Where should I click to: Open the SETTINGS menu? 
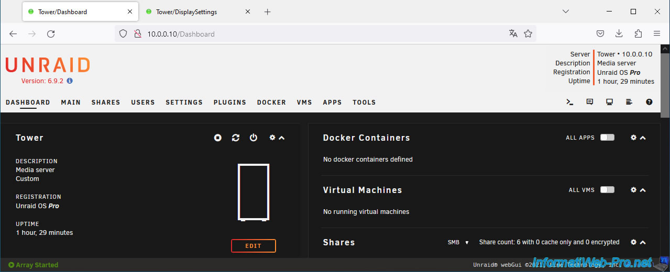pyautogui.click(x=184, y=103)
